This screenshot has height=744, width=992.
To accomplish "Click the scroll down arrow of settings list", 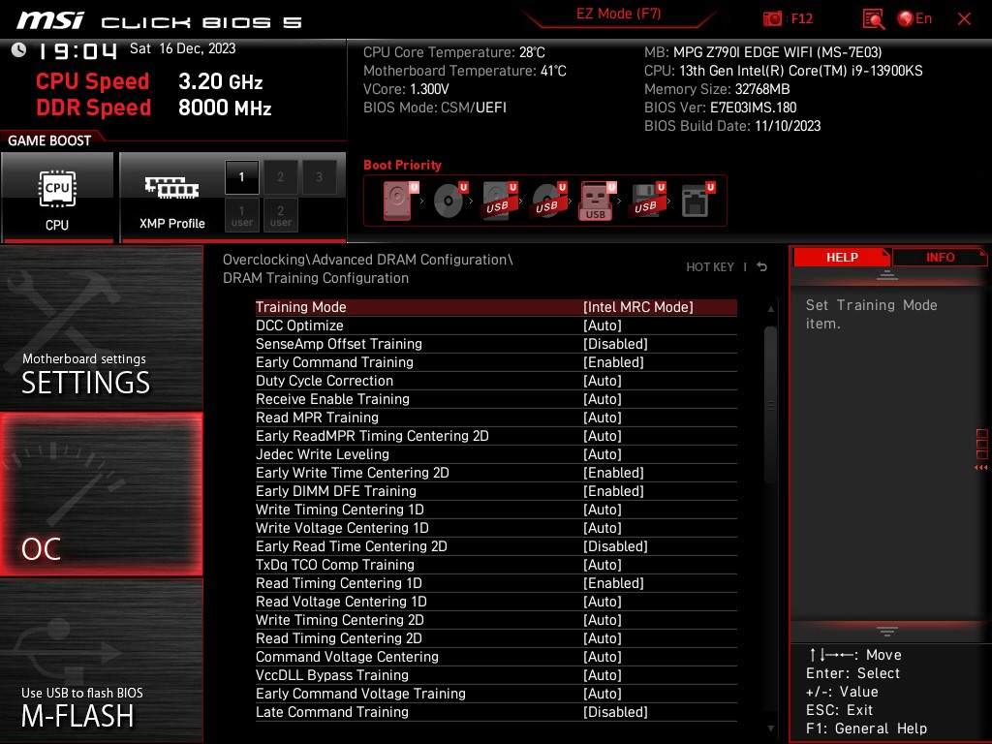I will 770,728.
